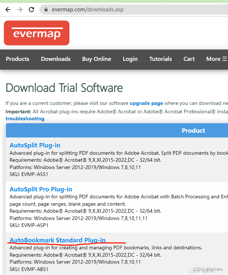Click AutoSplit Plug-in's Requirements line

click(85, 160)
